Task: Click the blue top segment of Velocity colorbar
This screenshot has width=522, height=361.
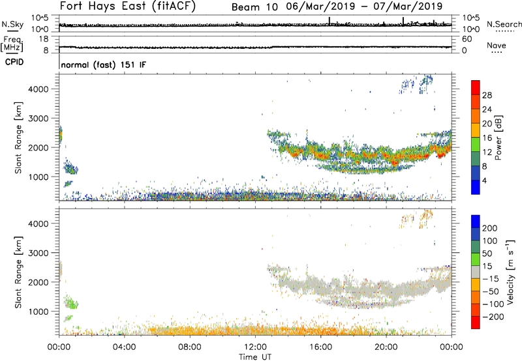Action: tap(476, 222)
